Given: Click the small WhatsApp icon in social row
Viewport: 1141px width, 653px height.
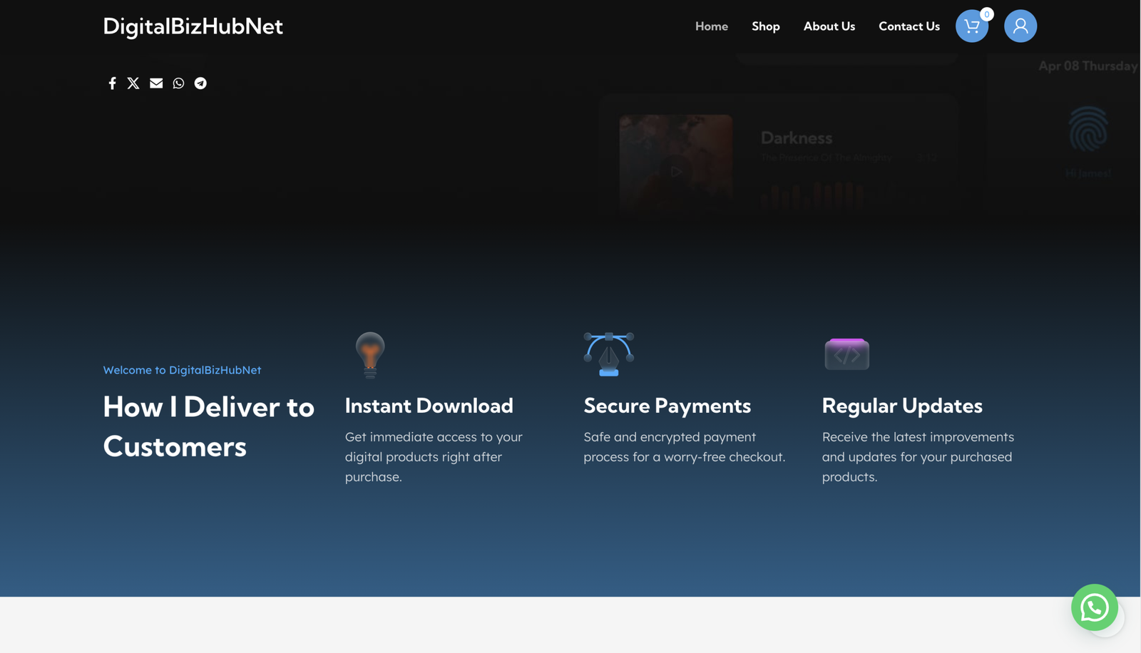Looking at the screenshot, I should [x=178, y=83].
